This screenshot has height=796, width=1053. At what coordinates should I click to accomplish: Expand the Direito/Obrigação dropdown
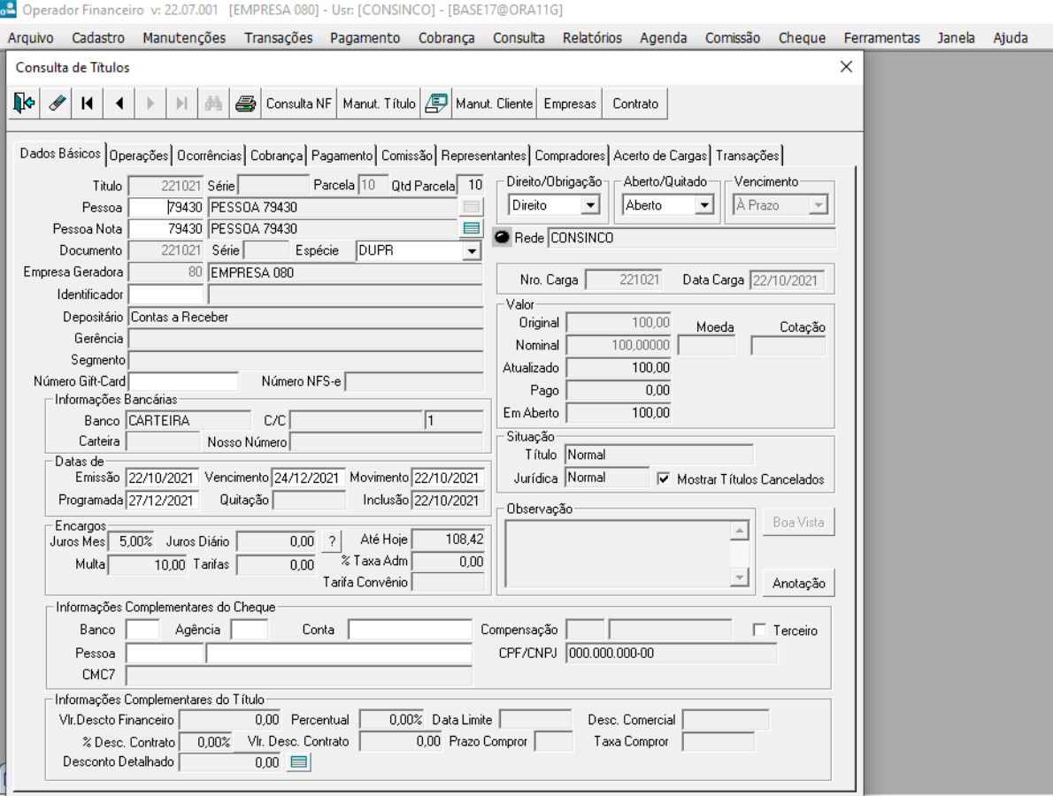[x=592, y=205]
